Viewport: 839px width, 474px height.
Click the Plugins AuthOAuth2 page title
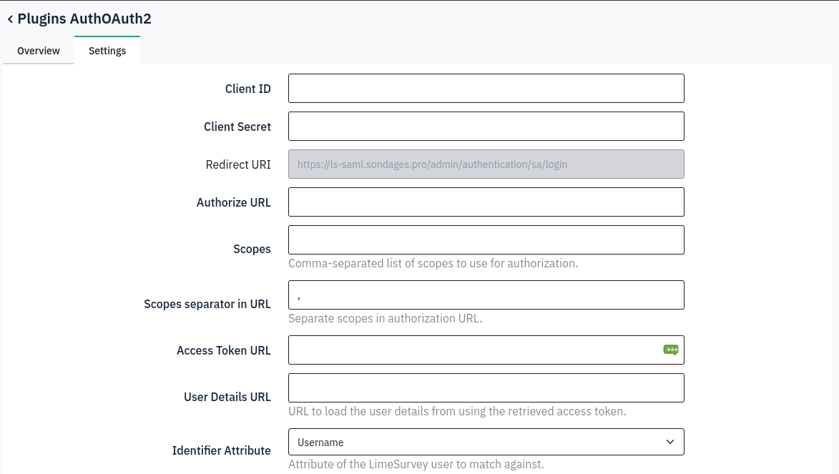coord(84,19)
